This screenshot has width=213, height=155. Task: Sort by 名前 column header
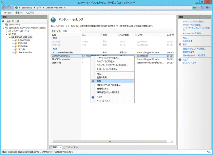coord(66,35)
